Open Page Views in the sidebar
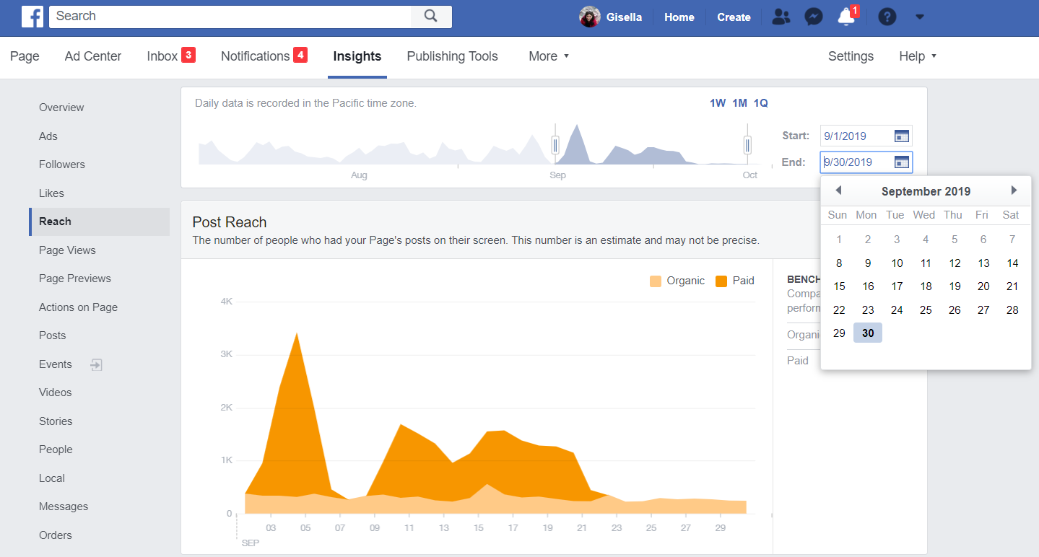Image resolution: width=1039 pixels, height=557 pixels. pyautogui.click(x=67, y=250)
